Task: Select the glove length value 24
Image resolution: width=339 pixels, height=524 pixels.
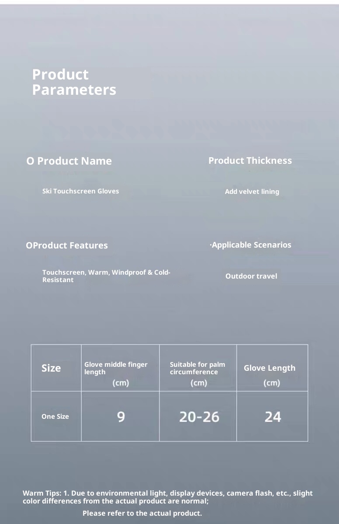Action: [x=273, y=417]
